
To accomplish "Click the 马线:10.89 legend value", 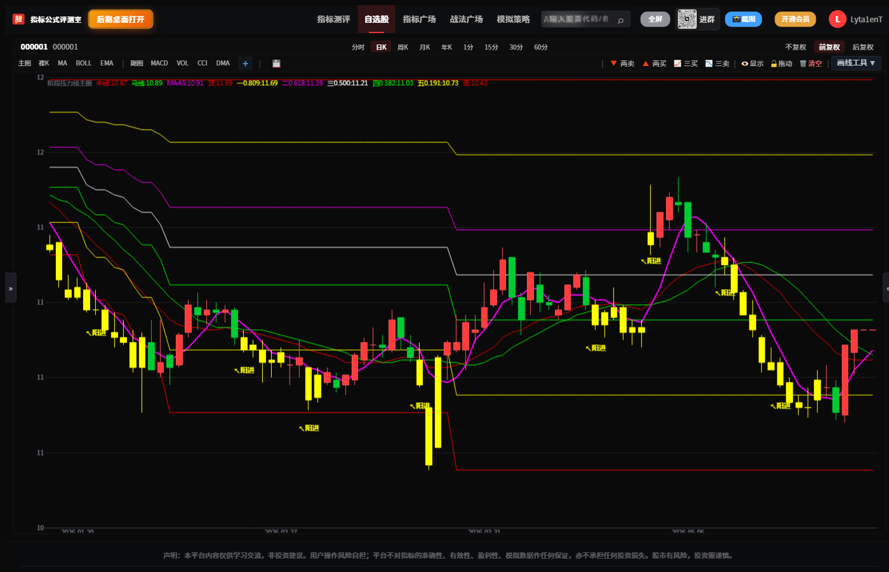I will tap(147, 83).
